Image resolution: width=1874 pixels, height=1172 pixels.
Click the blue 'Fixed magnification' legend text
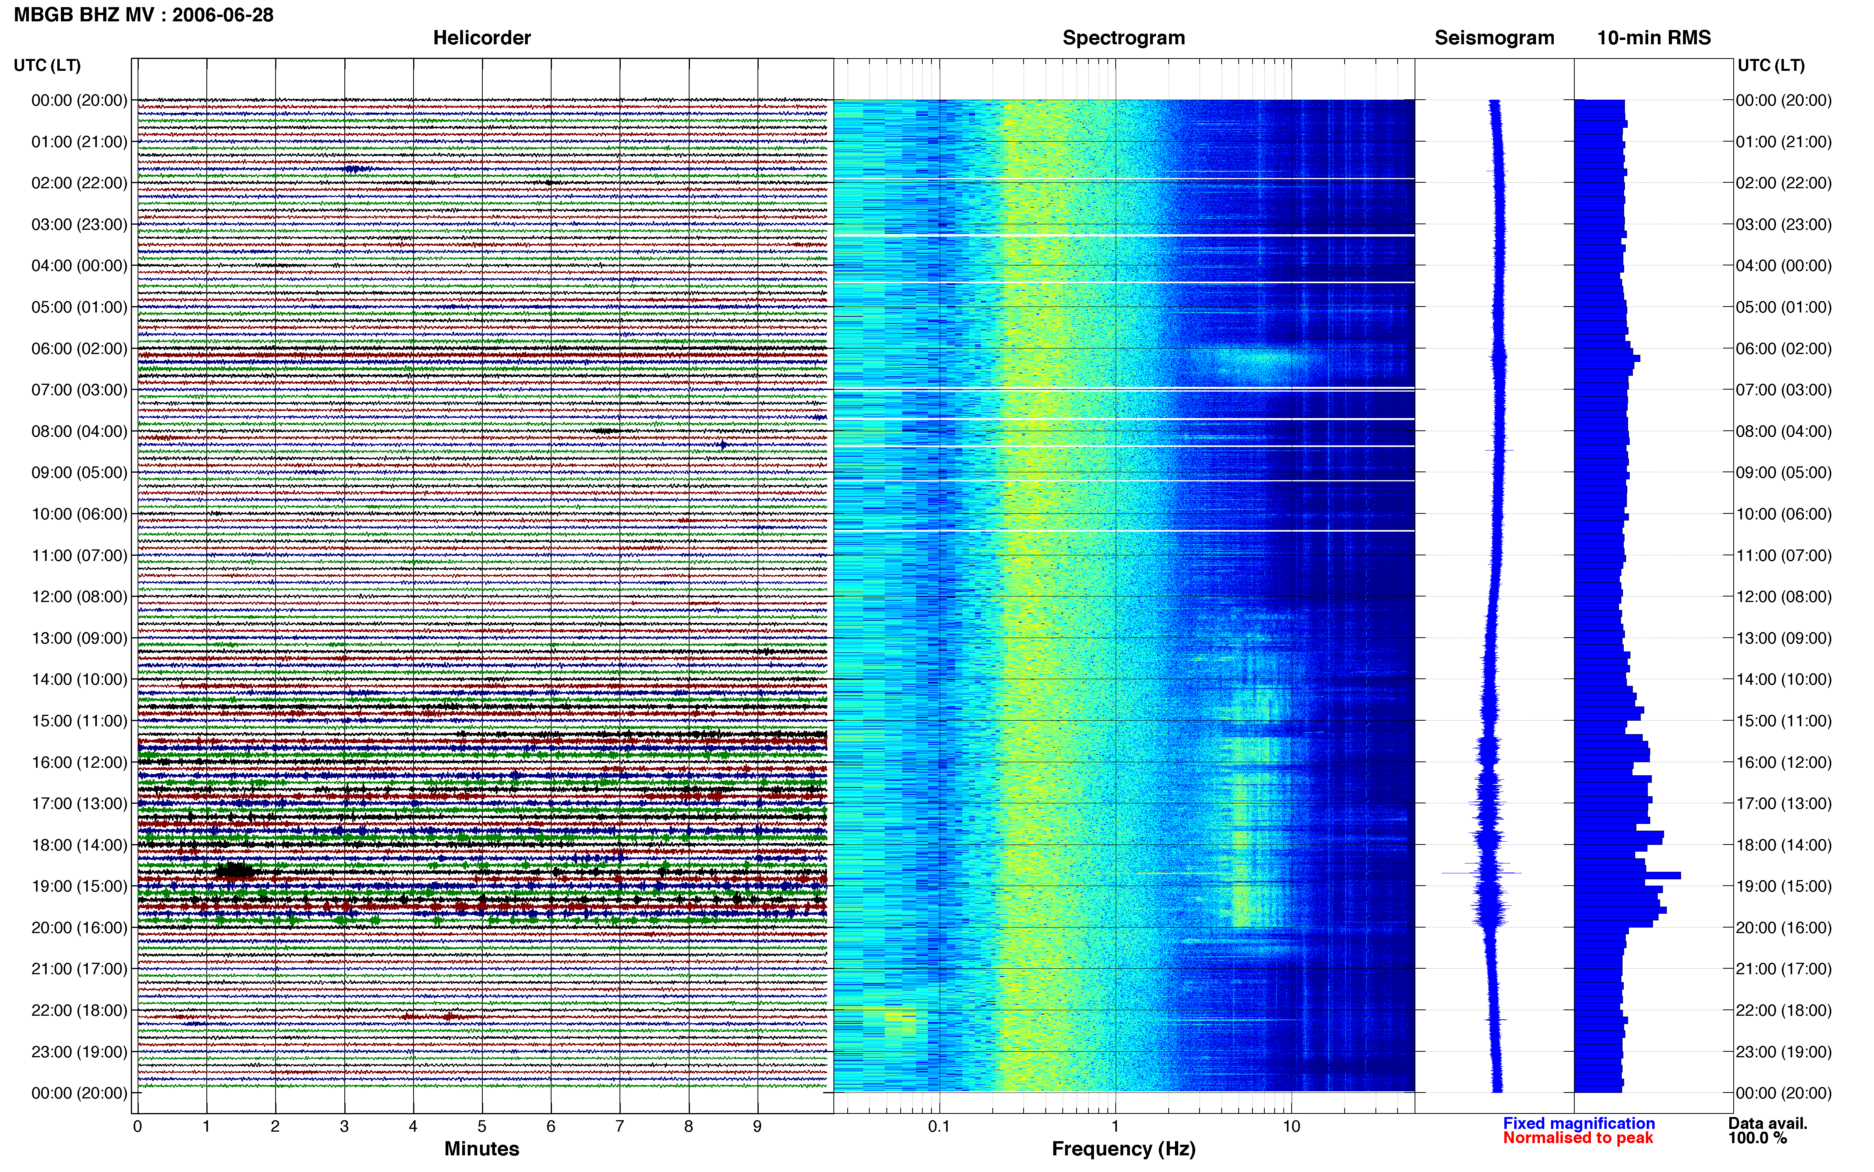1579,1123
